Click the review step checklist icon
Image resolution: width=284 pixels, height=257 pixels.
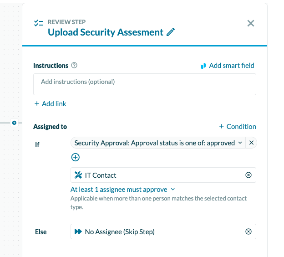[39, 23]
